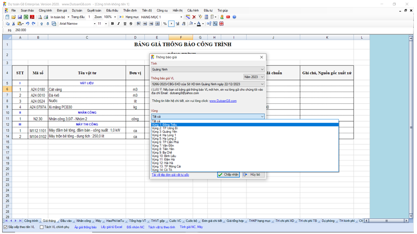Open the File menu
Image resolution: width=417 pixels, height=234 pixels.
coord(14,11)
